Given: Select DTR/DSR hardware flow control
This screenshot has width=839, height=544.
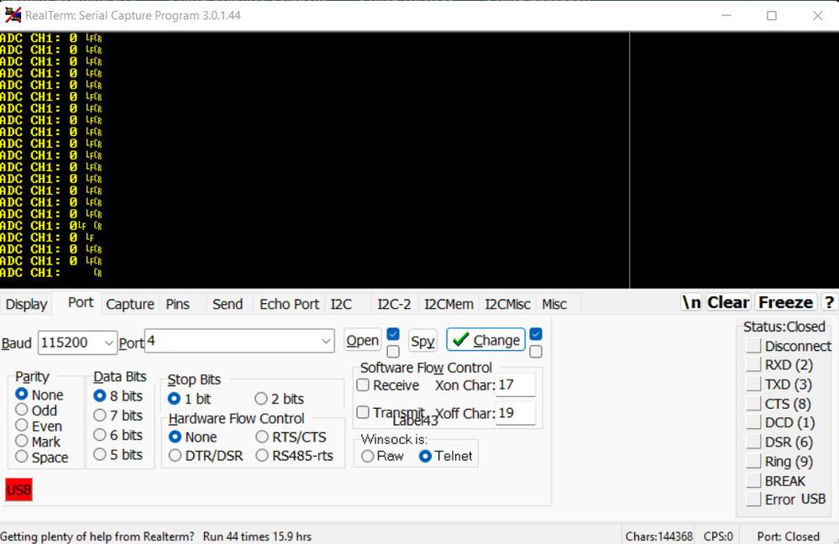Looking at the screenshot, I should [x=206, y=456].
